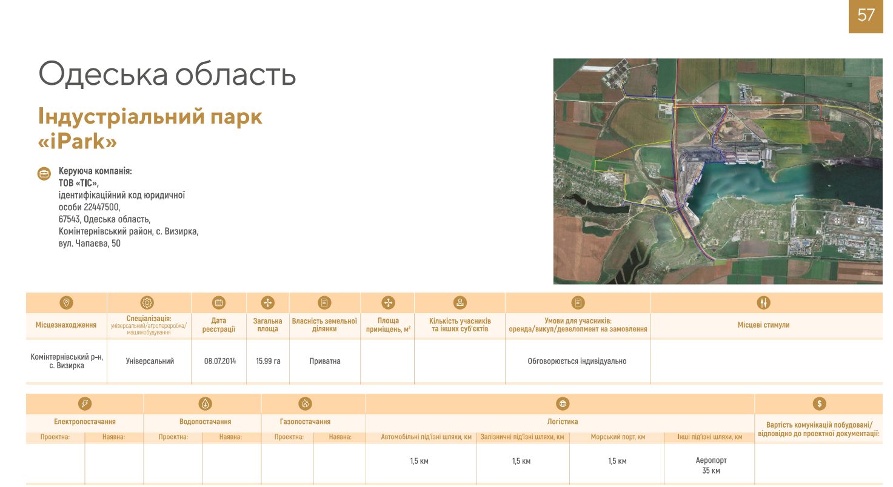
Task: Click the Комінтернівський р-н, с. Визирка cell
Action: point(67,362)
